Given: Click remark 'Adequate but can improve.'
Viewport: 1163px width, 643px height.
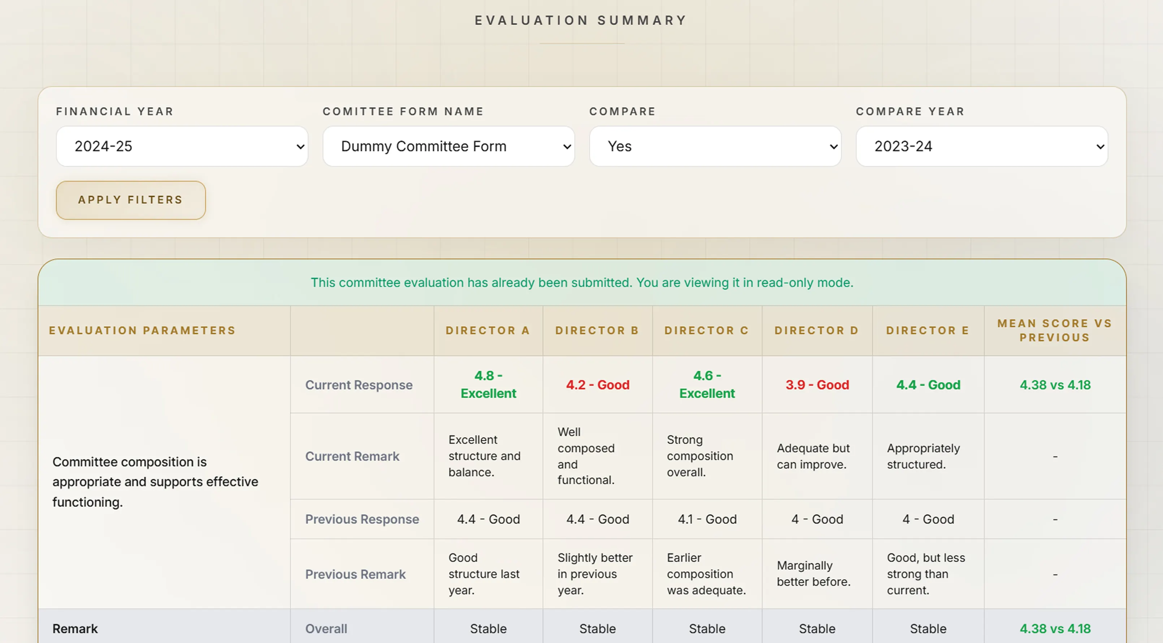Looking at the screenshot, I should pos(813,456).
